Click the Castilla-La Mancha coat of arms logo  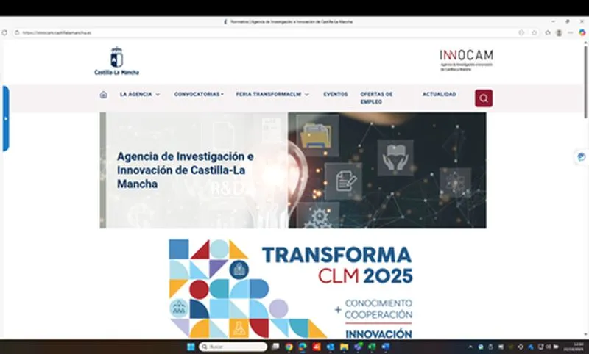click(x=116, y=61)
